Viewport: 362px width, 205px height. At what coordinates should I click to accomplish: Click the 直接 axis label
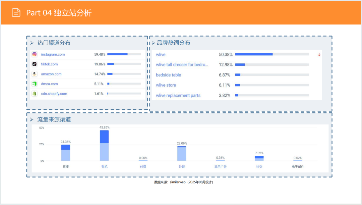click(x=66, y=167)
